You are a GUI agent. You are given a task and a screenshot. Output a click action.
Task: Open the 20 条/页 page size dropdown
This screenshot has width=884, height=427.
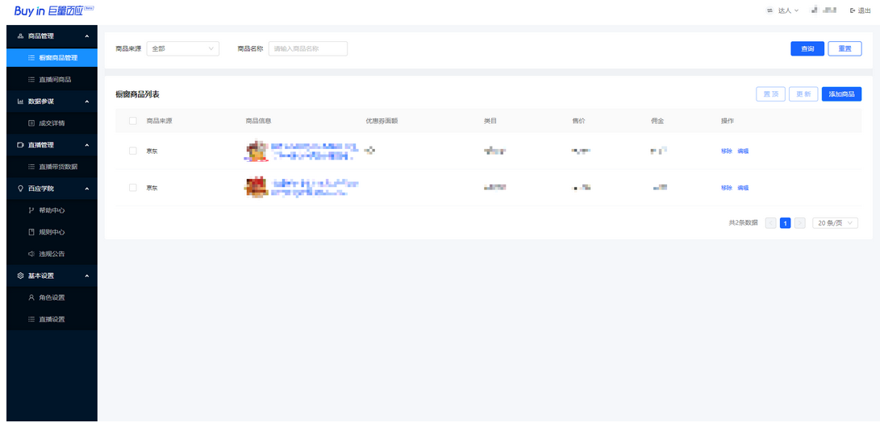(835, 223)
